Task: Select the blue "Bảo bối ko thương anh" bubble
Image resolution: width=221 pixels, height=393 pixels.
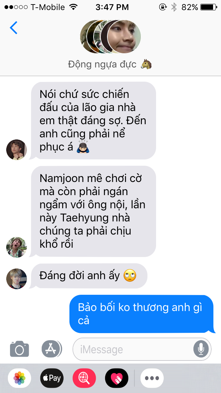Action: [142, 314]
